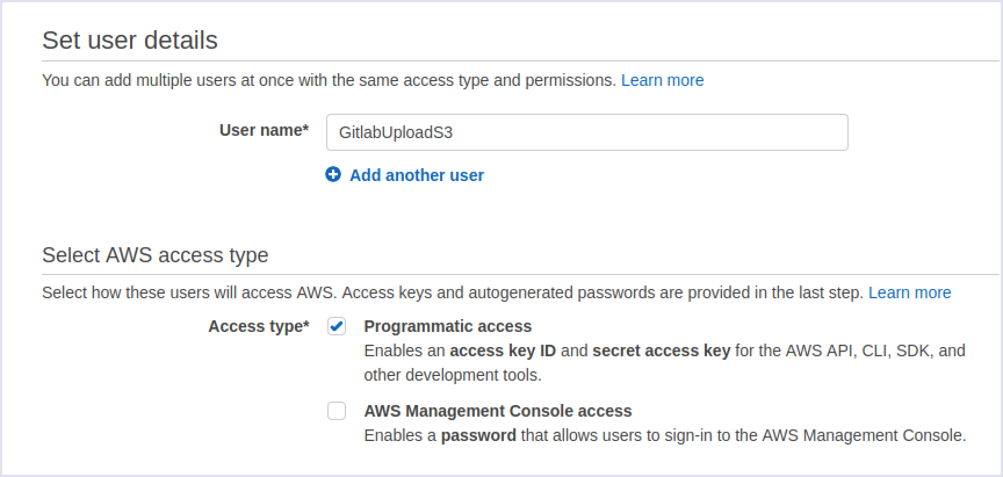Click the plus icon beside Add another user
This screenshot has height=477, width=1003.
tap(333, 175)
